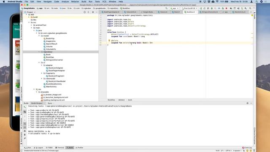Click repository breadcrumb in navigation bar
270x152 pixels.
(113, 8)
